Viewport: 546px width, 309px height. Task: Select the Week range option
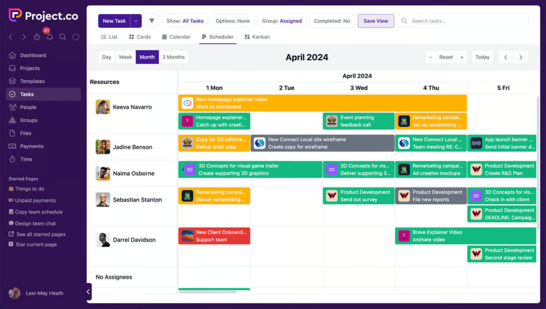pos(125,57)
